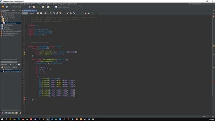Toggle Highlight Search in editor toolbar
The width and height of the screenshot is (215, 121).
pyautogui.click(x=60, y=13)
